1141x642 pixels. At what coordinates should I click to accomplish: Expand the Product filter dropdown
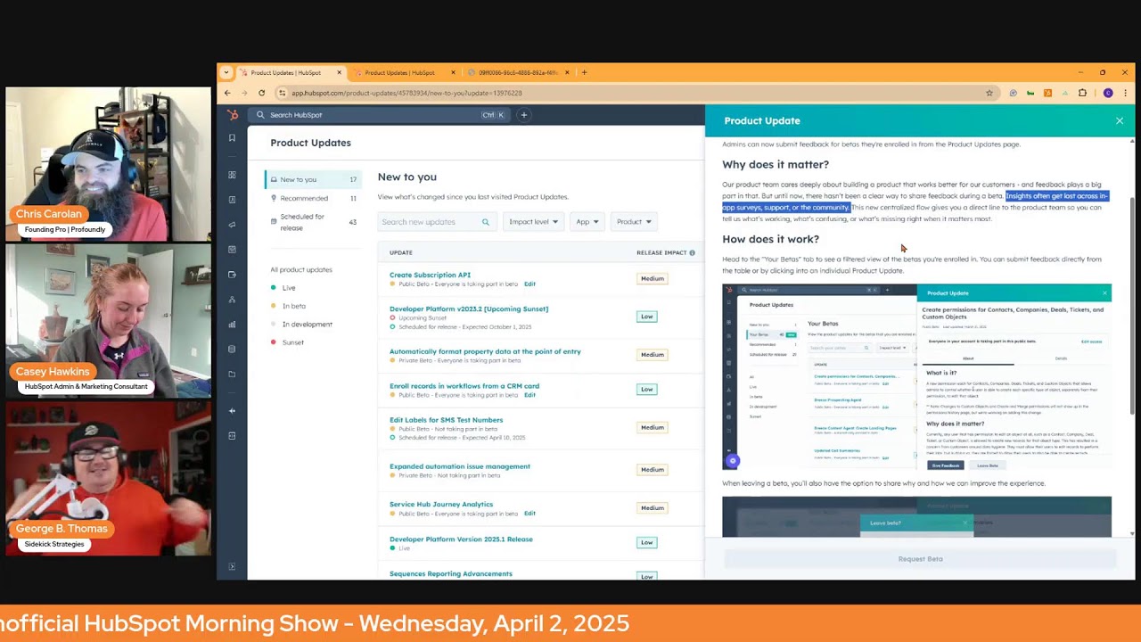[x=634, y=222]
